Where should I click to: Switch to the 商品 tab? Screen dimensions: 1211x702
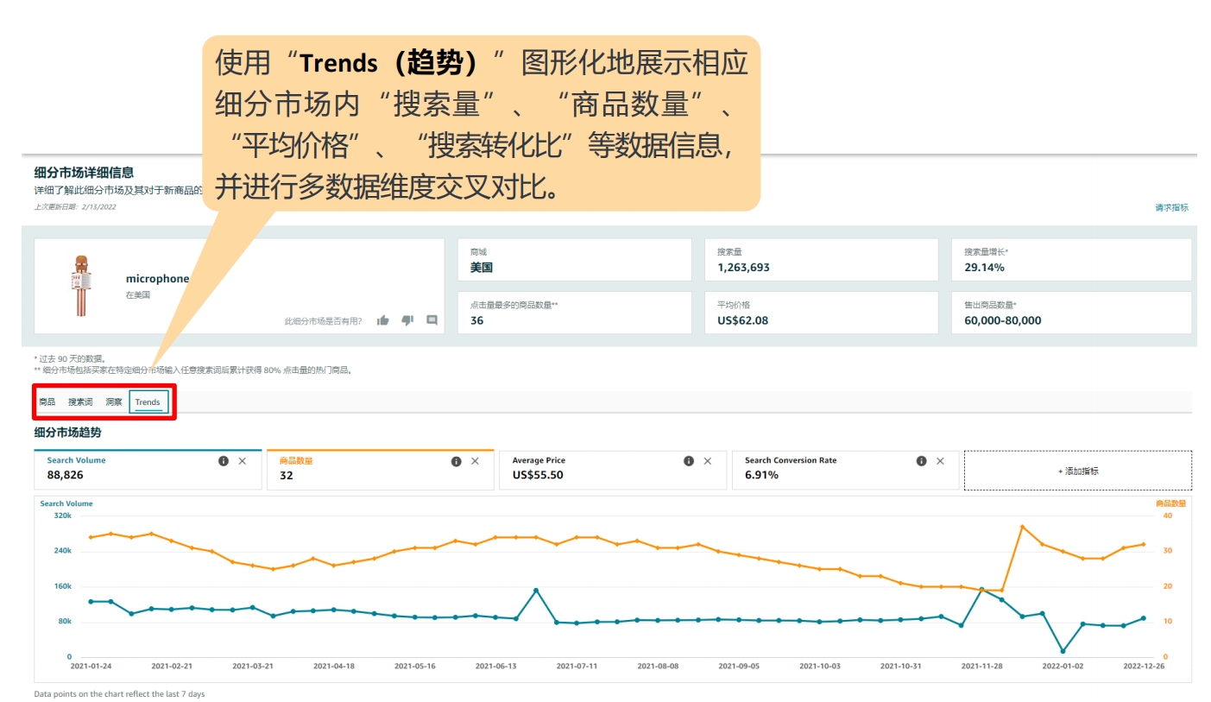click(47, 402)
